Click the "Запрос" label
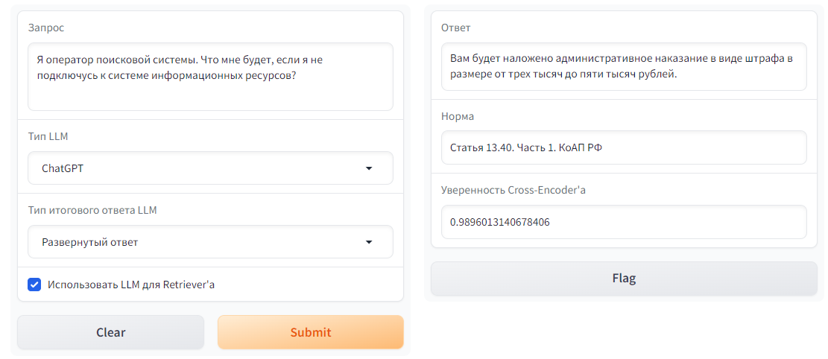 pyautogui.click(x=46, y=28)
